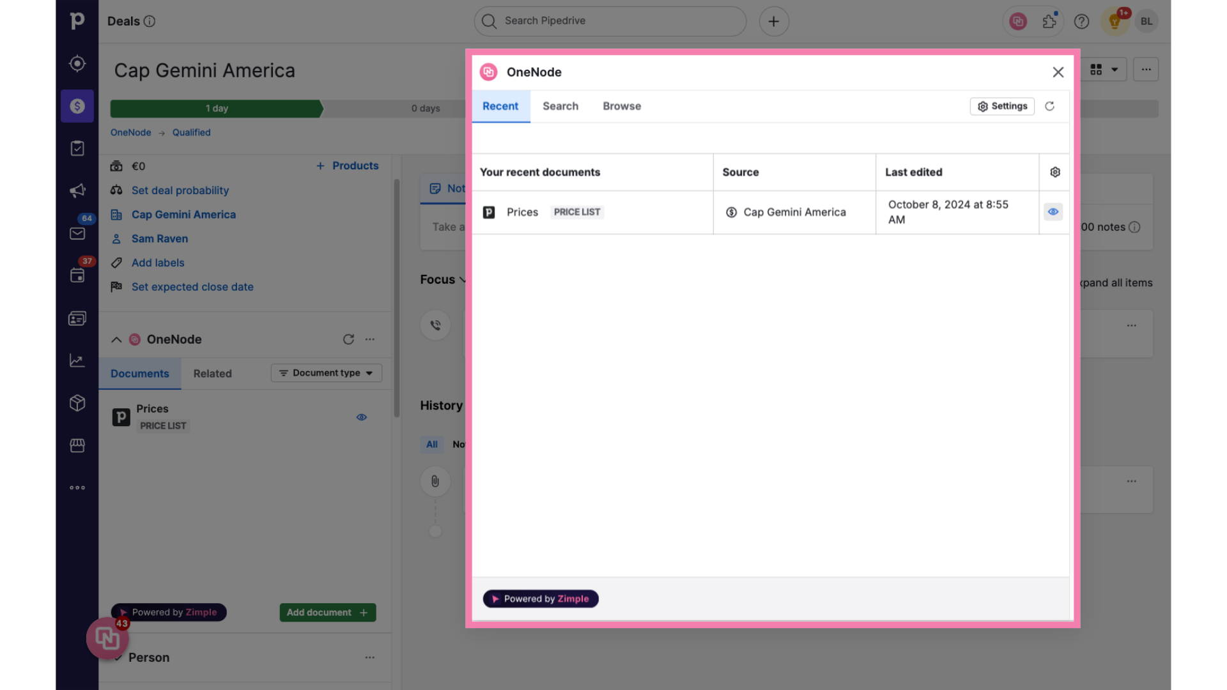Expand the Focus section chevron

coord(463,279)
